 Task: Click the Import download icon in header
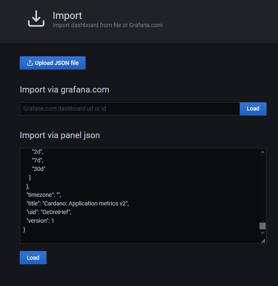pos(36,19)
